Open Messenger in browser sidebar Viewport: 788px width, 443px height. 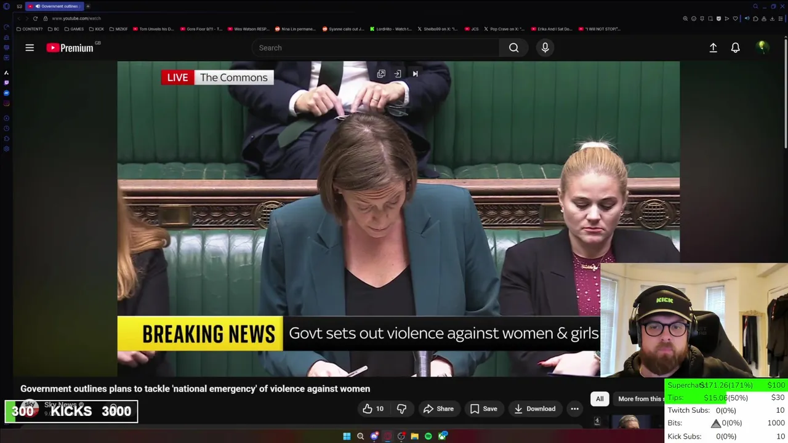[x=6, y=93]
